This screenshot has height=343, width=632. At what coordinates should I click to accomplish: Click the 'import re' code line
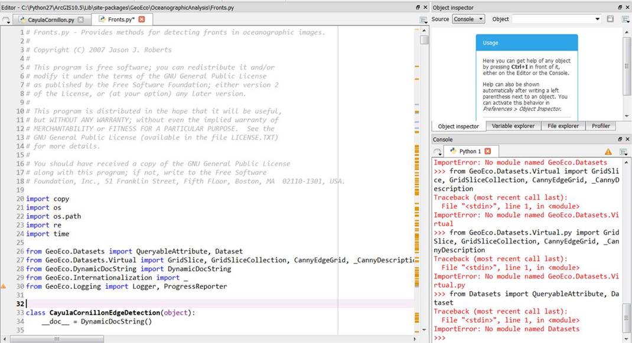44,225
